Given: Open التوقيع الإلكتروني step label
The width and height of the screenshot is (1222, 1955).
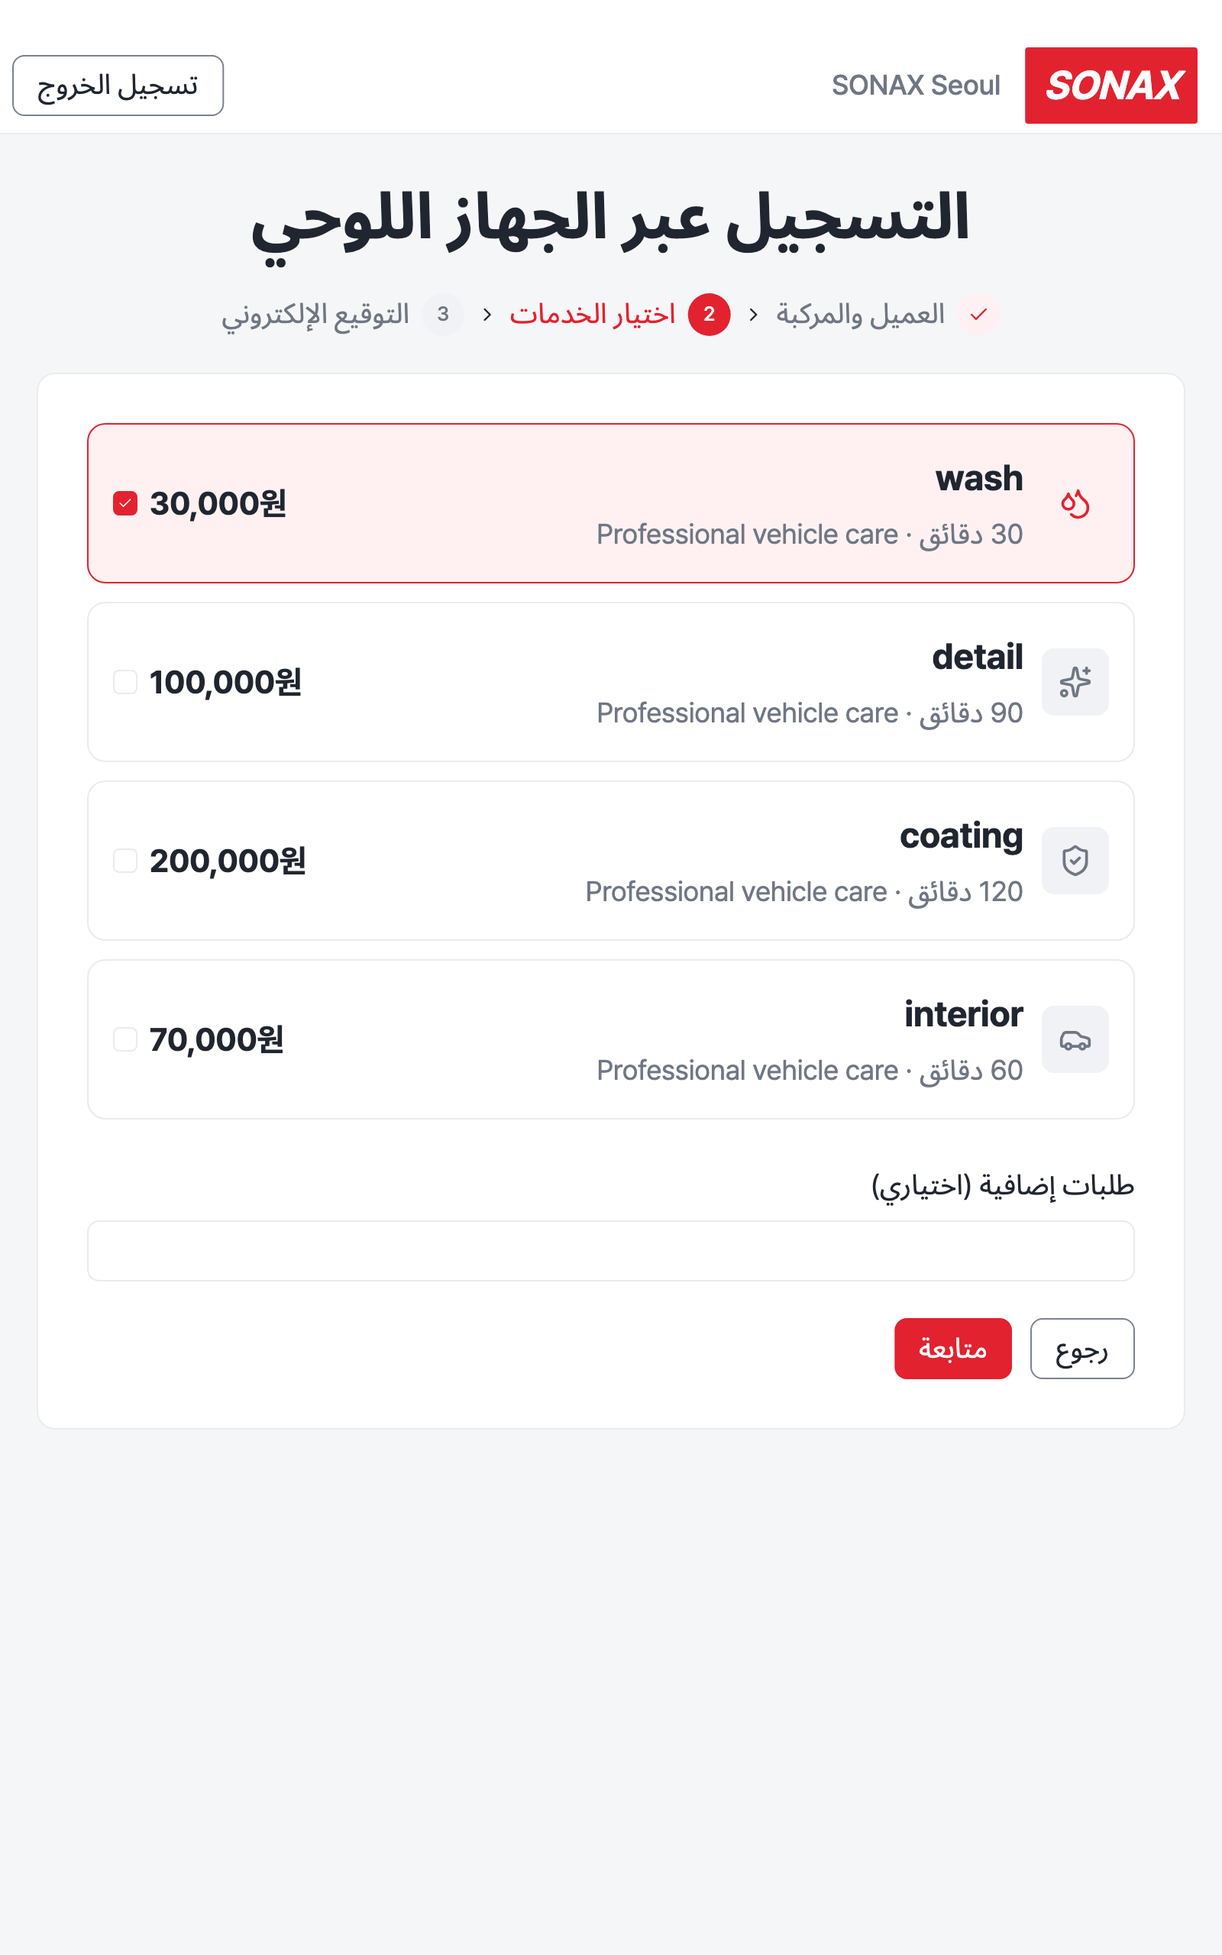Looking at the screenshot, I should point(316,315).
